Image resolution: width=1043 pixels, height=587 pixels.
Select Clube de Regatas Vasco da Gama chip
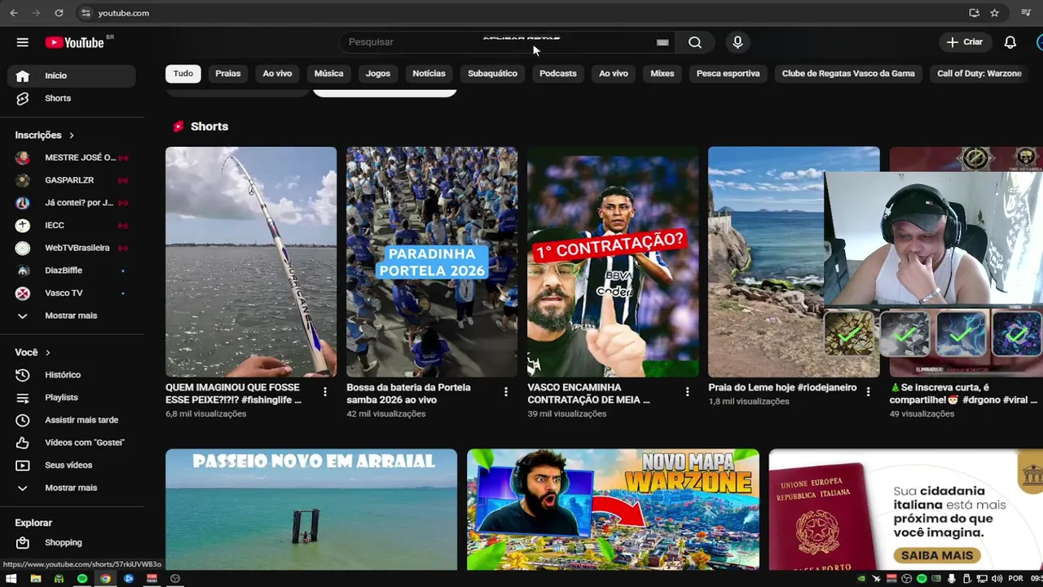(x=848, y=73)
